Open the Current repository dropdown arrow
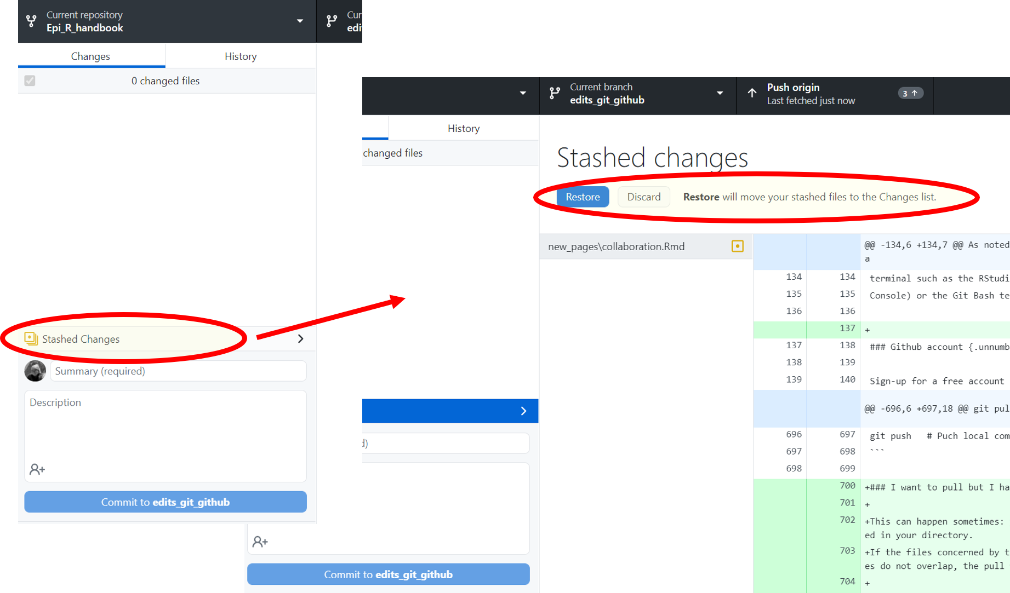The image size is (1010, 593). pyautogui.click(x=300, y=21)
